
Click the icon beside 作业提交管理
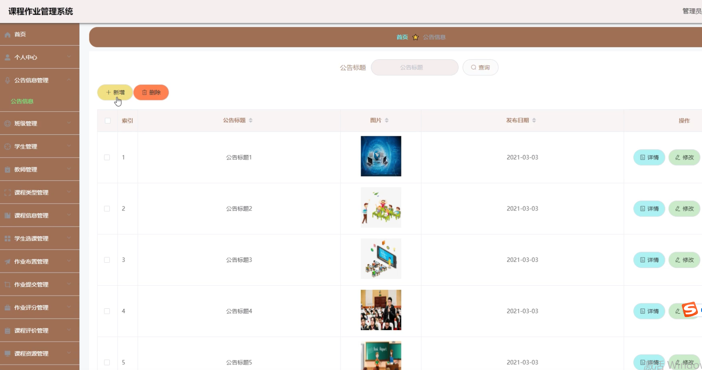coord(7,284)
